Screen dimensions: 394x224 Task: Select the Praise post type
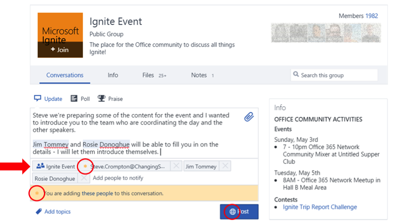click(x=110, y=99)
